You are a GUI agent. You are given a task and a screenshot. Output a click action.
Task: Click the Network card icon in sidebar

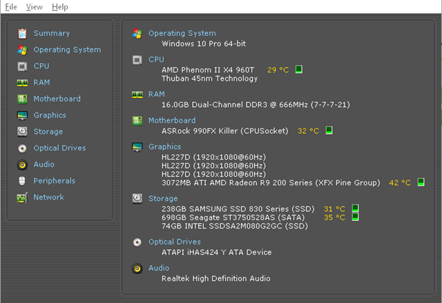22,197
